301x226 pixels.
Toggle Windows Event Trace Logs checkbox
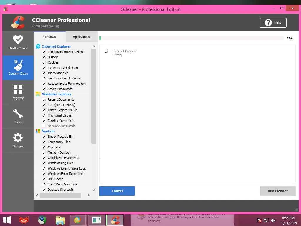(x=44, y=168)
